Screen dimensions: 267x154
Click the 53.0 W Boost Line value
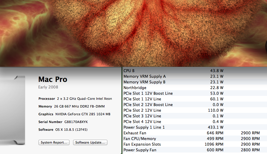tap(217, 93)
